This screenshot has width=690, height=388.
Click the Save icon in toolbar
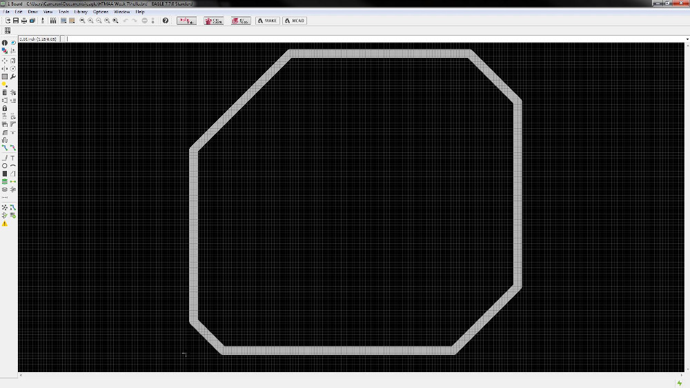[x=16, y=21]
